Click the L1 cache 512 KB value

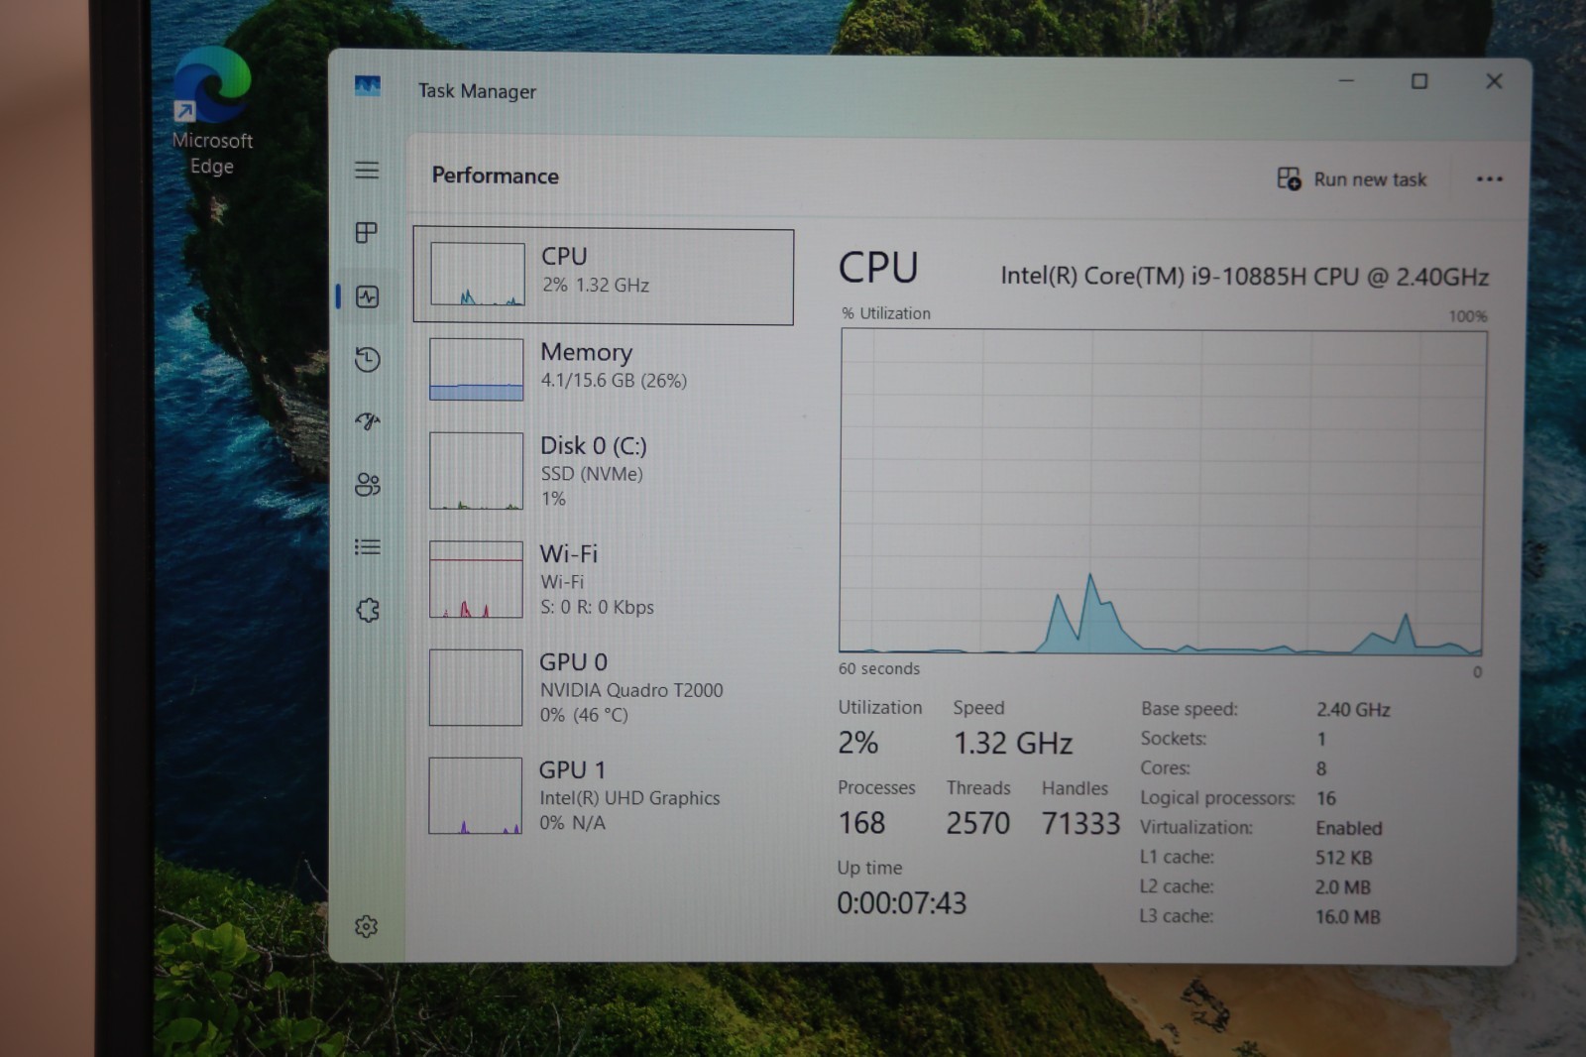(x=1344, y=858)
